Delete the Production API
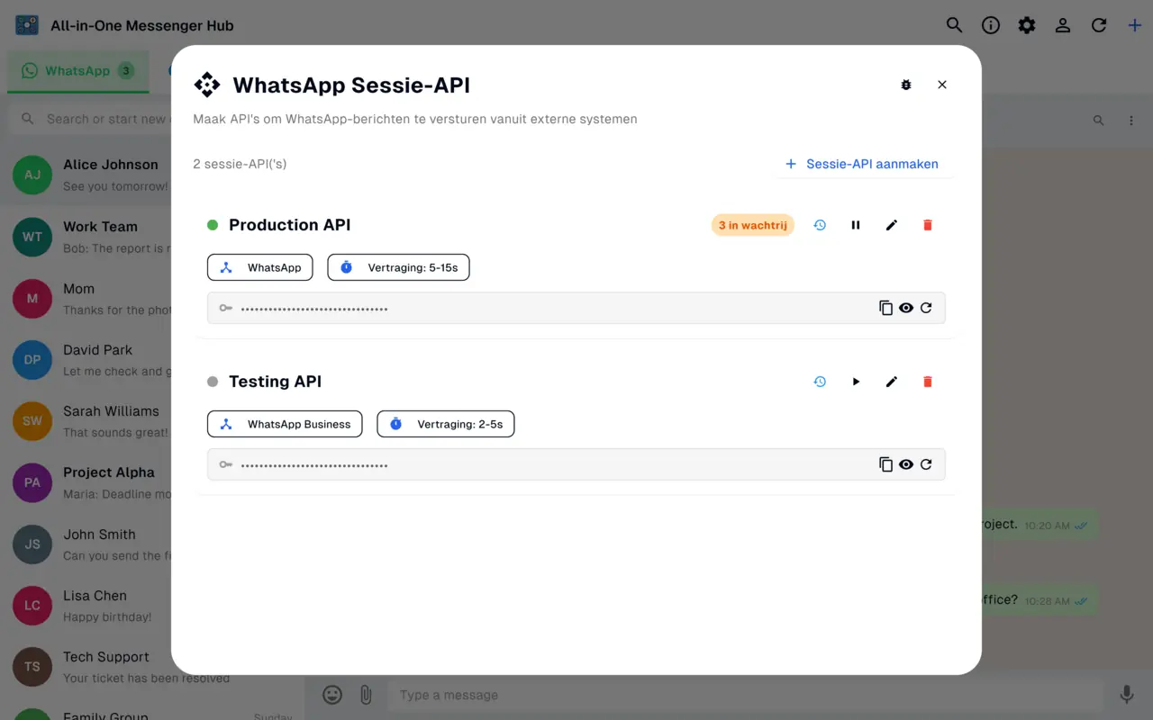 928,225
